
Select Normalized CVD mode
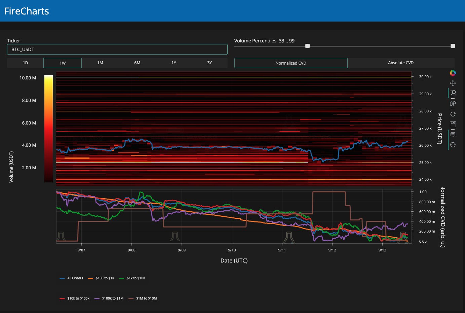click(x=291, y=63)
